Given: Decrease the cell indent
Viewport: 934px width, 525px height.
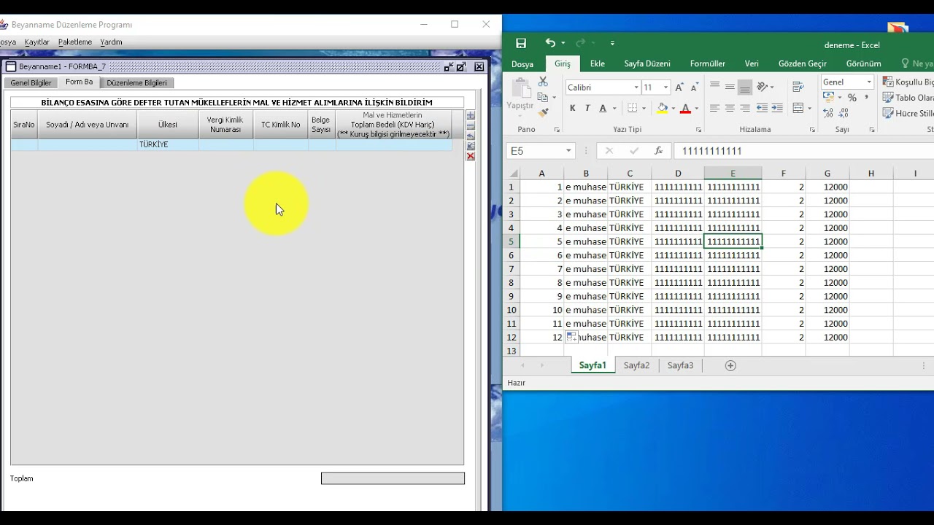Looking at the screenshot, I should point(762,109).
